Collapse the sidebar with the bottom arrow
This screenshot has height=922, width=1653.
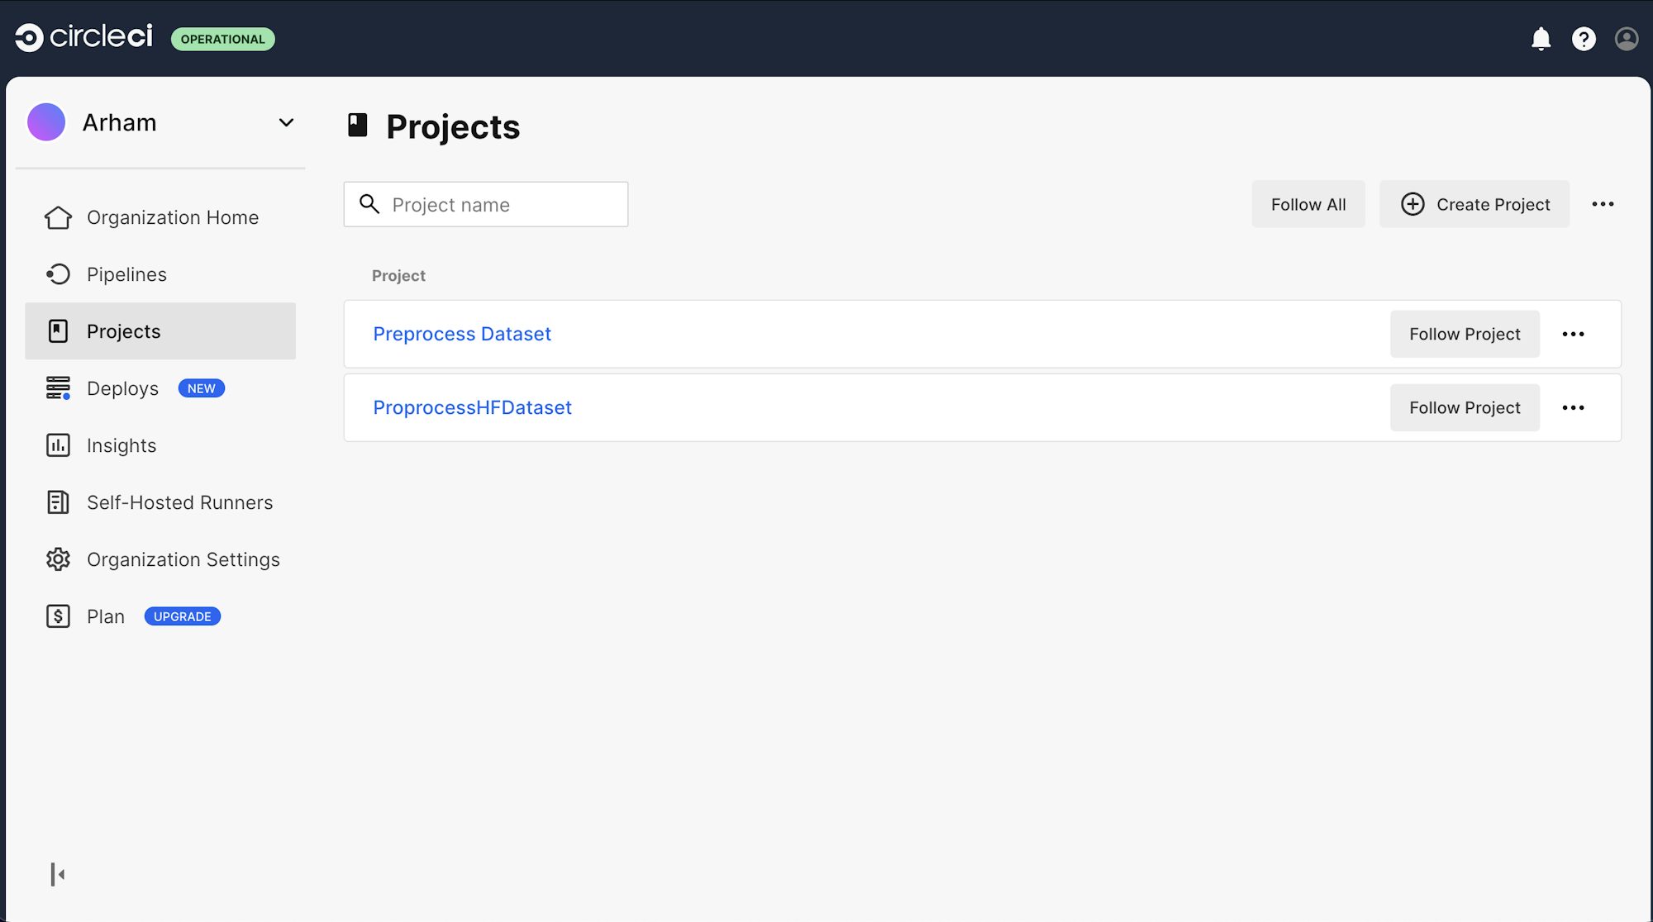click(x=58, y=874)
